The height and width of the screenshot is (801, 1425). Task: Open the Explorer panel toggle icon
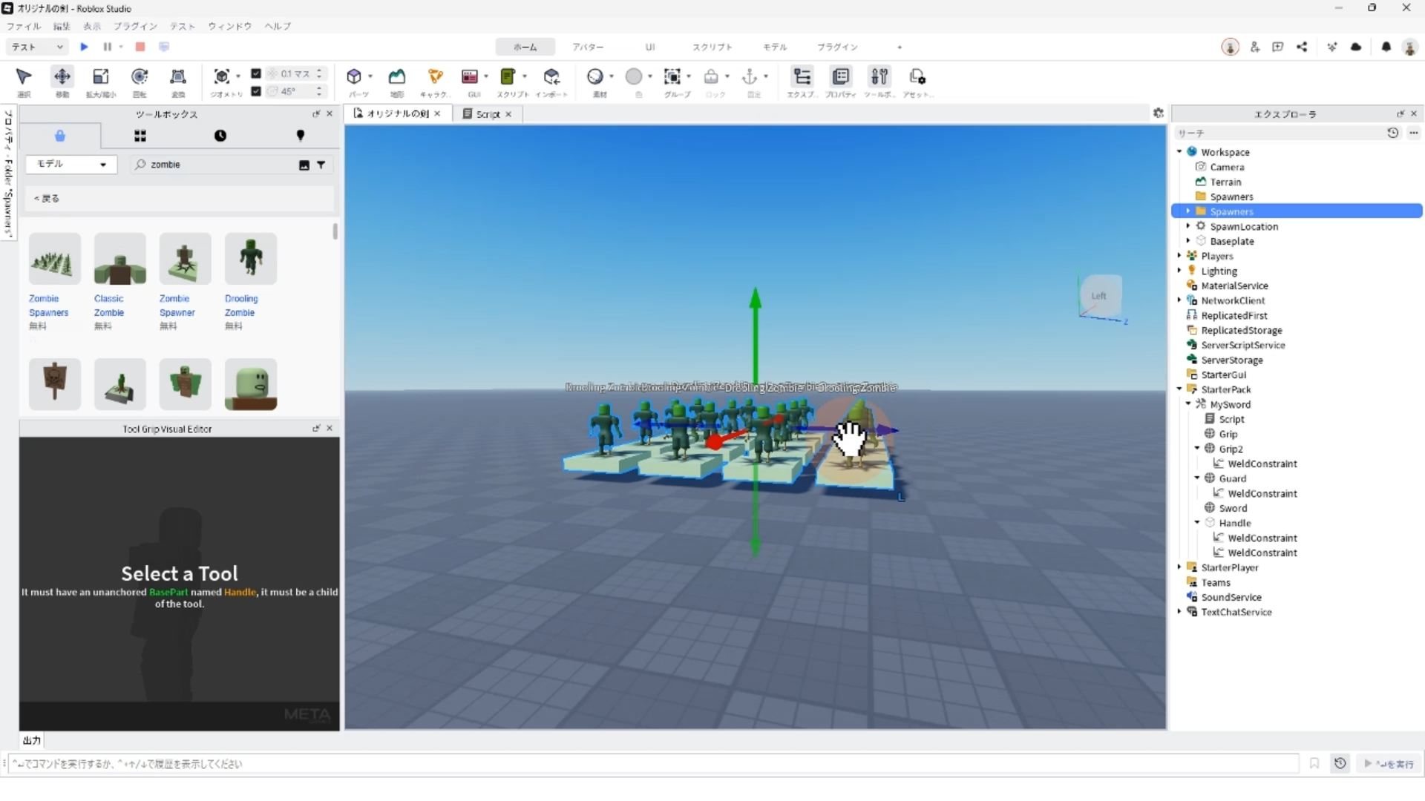(802, 77)
